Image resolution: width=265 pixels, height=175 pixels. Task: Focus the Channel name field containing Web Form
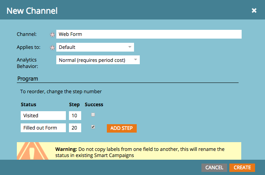(x=149, y=34)
